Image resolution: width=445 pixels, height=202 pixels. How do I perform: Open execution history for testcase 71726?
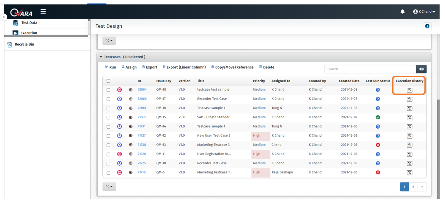[409, 154]
